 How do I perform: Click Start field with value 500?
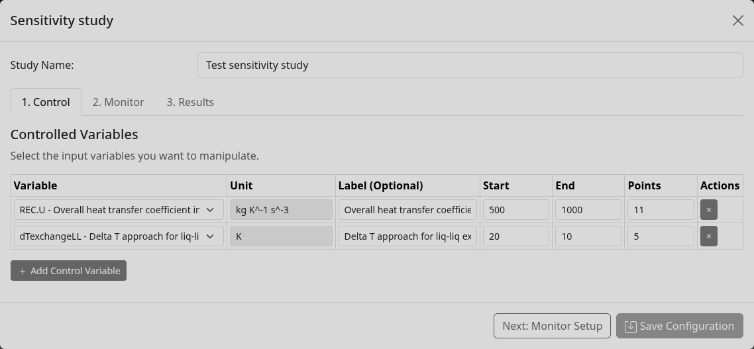515,210
